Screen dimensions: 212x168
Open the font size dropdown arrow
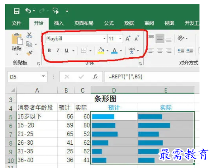120,38
